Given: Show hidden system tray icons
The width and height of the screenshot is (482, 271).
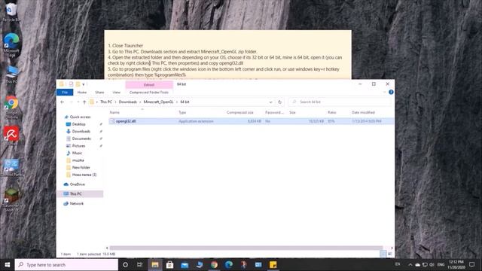Looking at the screenshot, I should click(410, 264).
